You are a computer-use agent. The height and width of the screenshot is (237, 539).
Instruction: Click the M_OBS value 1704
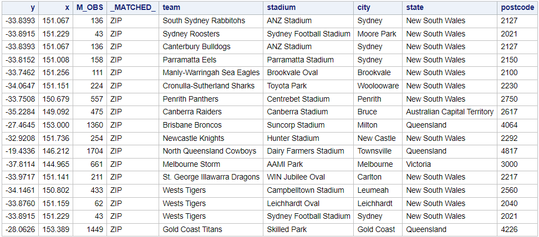95,151
